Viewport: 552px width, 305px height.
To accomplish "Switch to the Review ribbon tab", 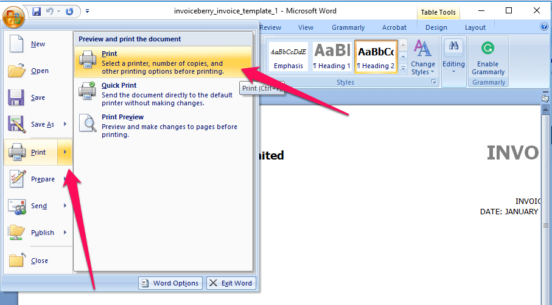I will (270, 27).
